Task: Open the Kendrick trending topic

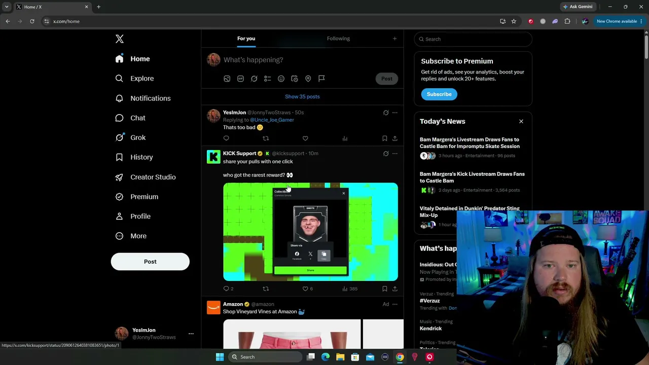Action: click(x=430, y=328)
